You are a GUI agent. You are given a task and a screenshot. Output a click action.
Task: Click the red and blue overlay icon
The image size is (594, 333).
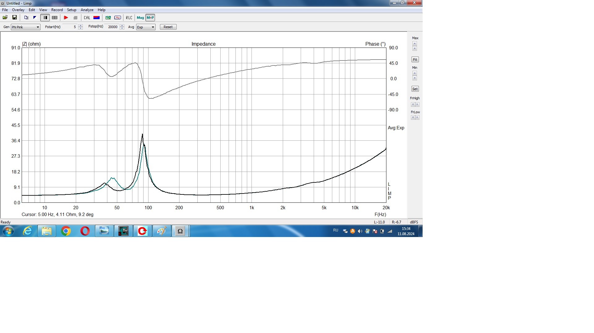(97, 18)
